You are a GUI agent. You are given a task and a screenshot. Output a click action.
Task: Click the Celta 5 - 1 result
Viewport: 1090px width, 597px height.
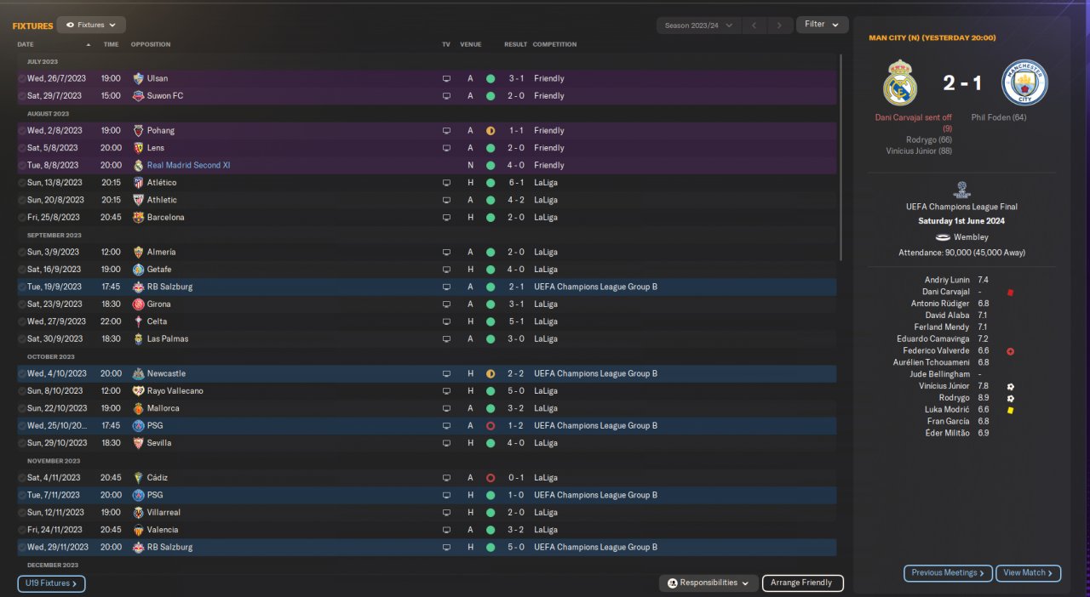[x=516, y=322]
